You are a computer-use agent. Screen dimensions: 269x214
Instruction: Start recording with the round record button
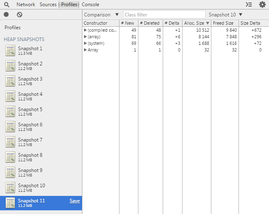pyautogui.click(x=6, y=14)
